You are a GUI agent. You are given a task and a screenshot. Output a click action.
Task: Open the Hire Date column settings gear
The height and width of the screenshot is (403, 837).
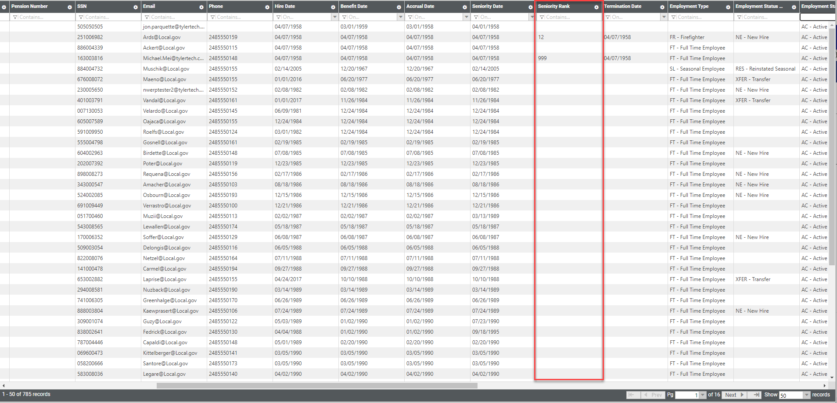(x=333, y=7)
